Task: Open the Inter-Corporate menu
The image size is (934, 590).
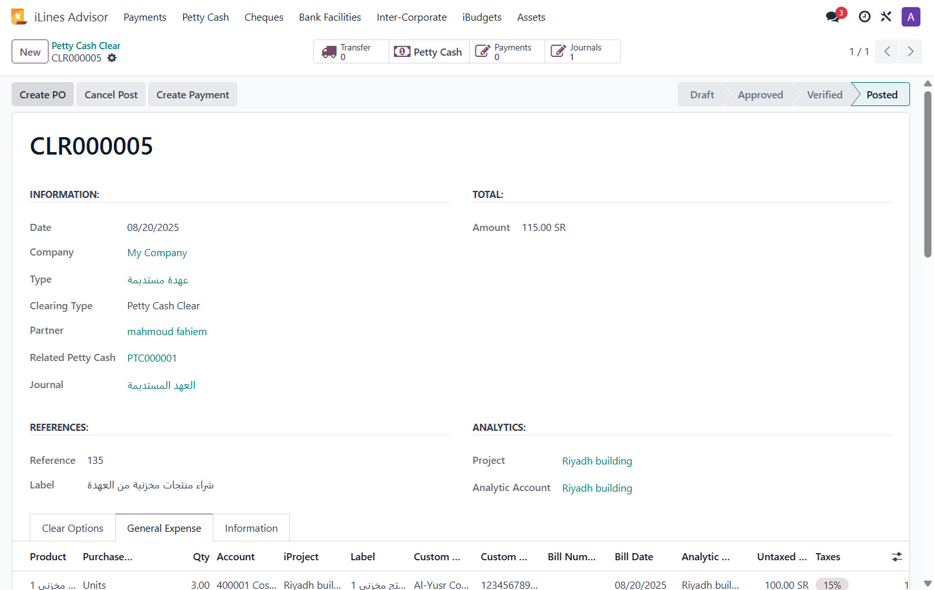Action: (x=412, y=17)
